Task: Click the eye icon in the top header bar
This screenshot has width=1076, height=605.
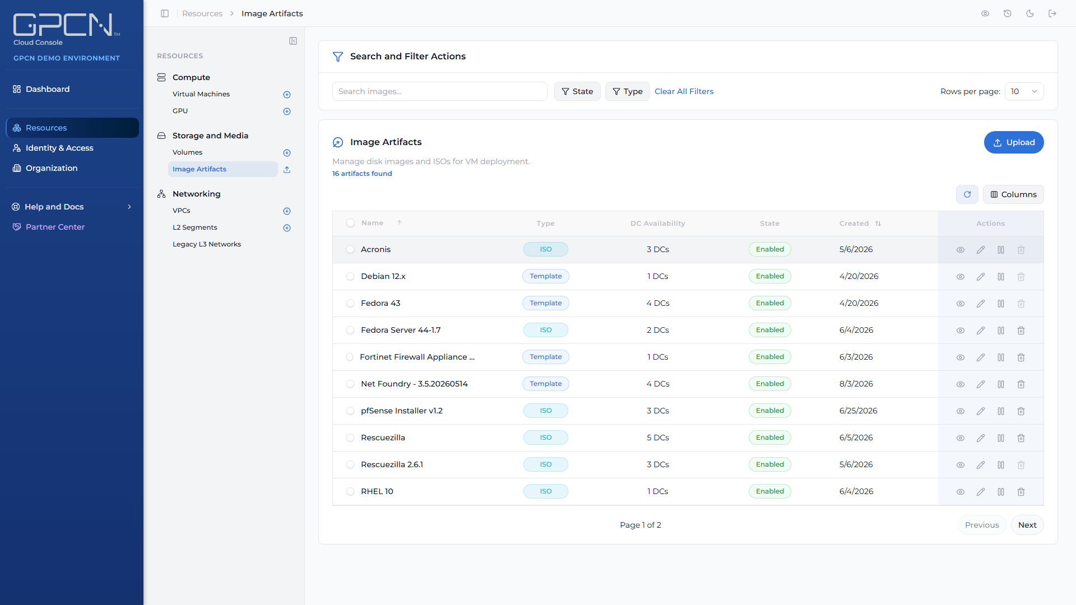Action: coord(985,13)
